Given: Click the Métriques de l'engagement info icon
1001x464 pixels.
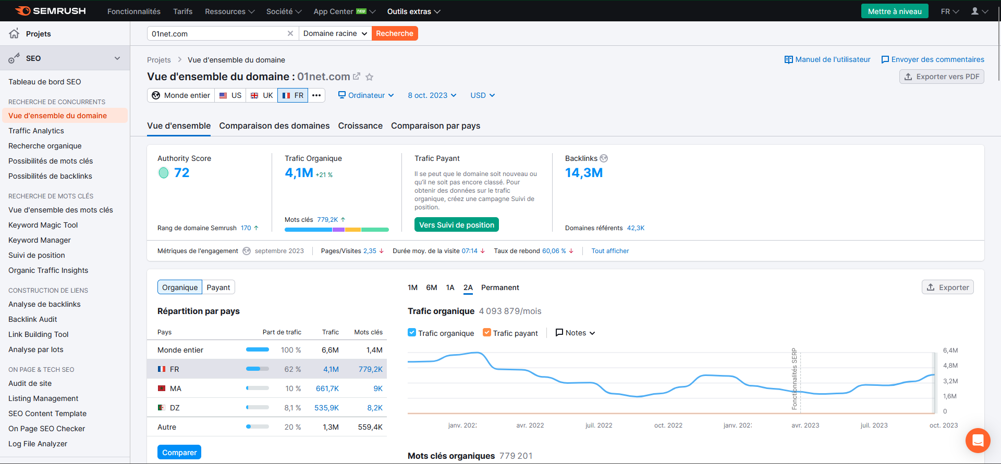Looking at the screenshot, I should pos(247,251).
